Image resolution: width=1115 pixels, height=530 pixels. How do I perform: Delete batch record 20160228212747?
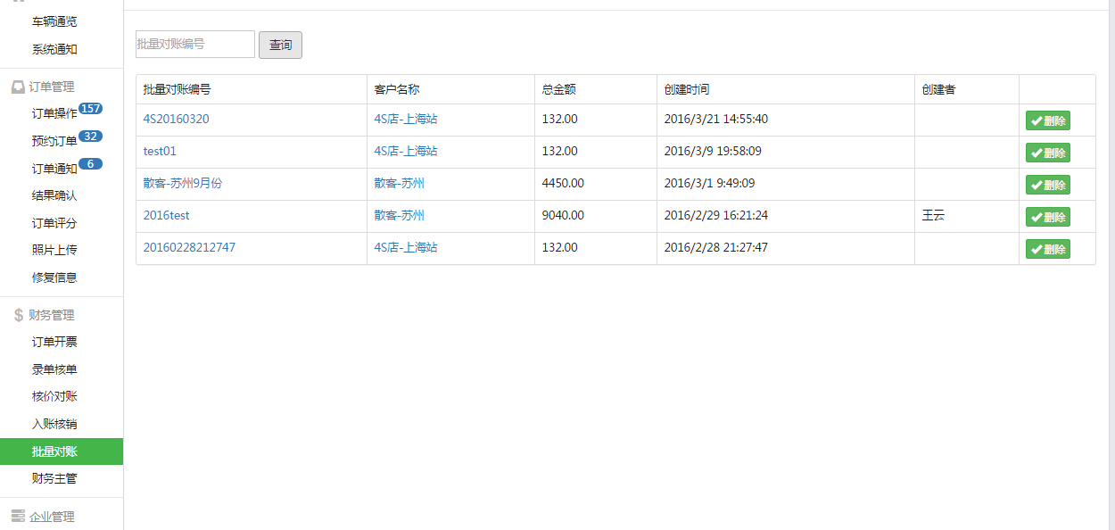point(1047,250)
